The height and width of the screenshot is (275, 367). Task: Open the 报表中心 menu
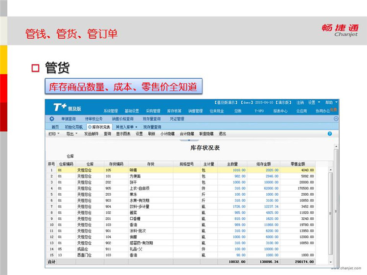[x=280, y=111]
